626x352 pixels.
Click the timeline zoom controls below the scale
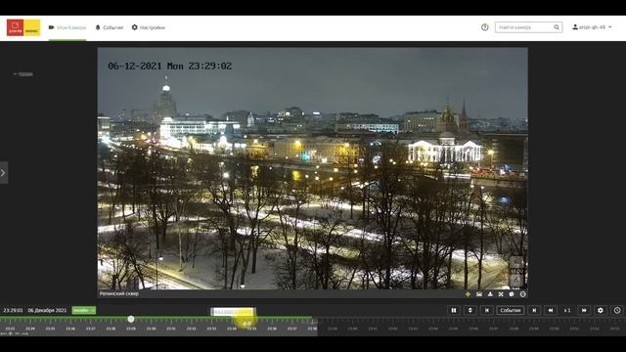point(15,333)
